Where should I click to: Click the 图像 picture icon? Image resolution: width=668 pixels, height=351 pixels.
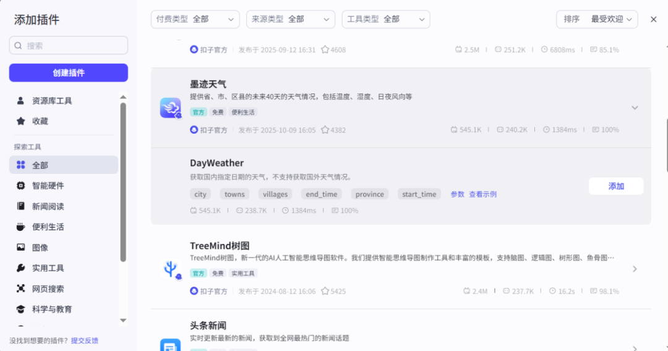pos(20,247)
